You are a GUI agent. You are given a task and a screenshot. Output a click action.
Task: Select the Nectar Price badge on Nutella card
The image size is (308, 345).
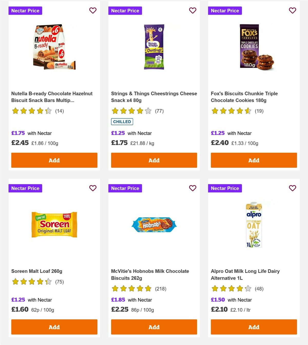(25, 11)
